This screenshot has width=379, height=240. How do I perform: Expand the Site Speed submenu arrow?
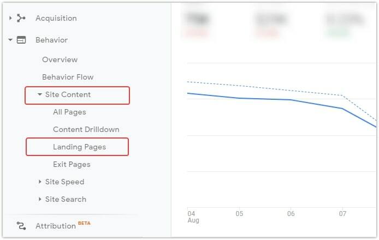40,182
